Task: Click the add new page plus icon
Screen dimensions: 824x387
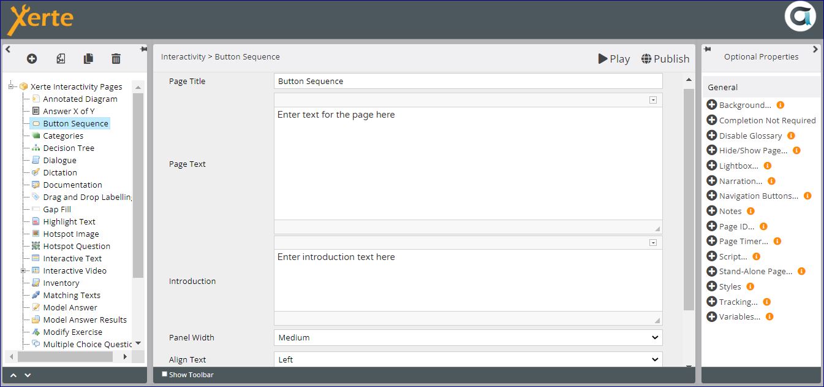Action: (x=32, y=59)
